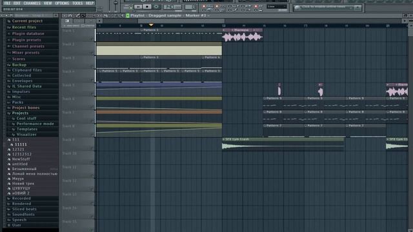Click the record transport button
Screen dimensions: 413x232
(x=156, y=7)
